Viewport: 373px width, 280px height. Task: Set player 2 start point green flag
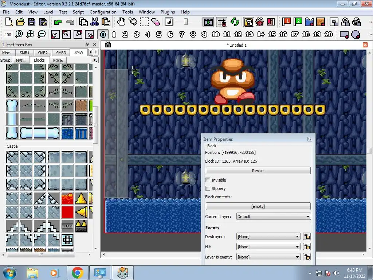tap(298, 22)
